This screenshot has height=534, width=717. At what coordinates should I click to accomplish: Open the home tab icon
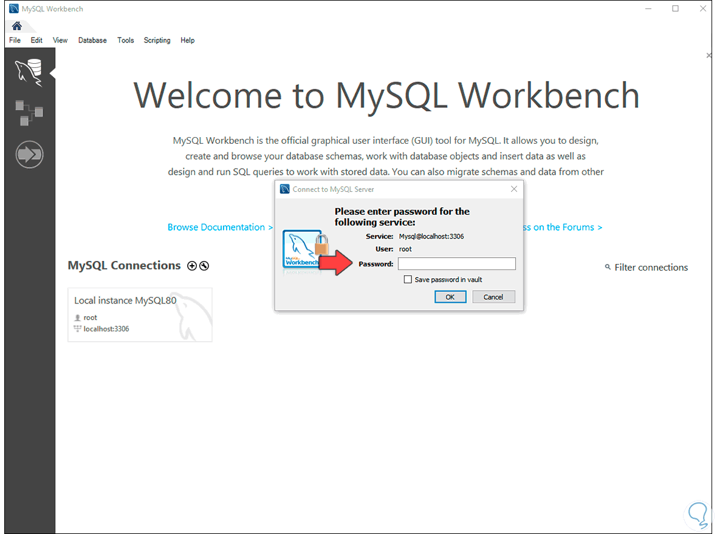(17, 25)
